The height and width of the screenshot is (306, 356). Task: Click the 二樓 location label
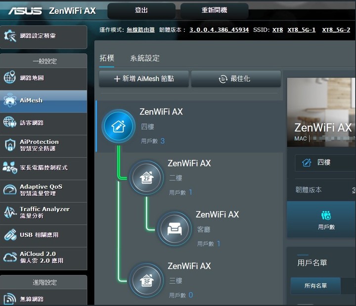[x=176, y=178]
